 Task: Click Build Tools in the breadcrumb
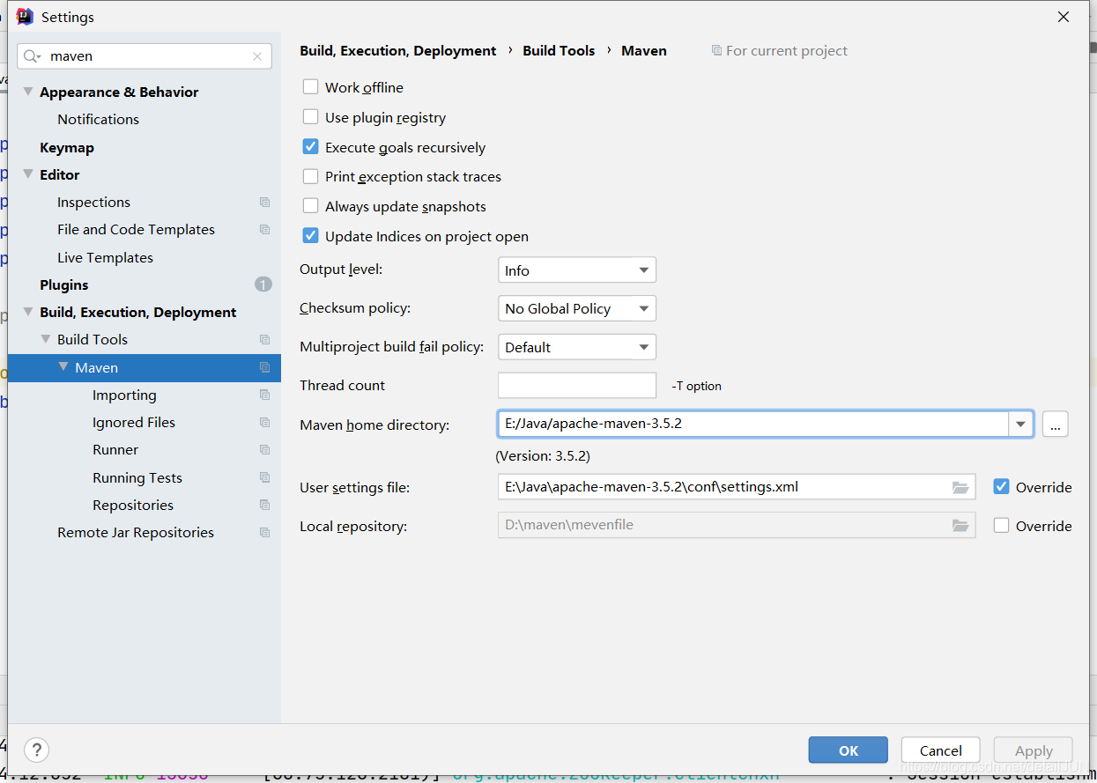pyautogui.click(x=559, y=51)
